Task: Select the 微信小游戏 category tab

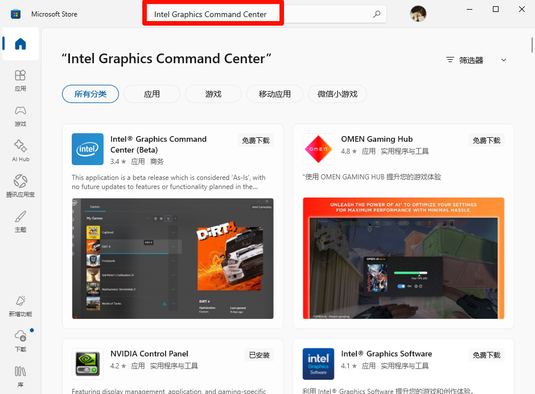Action: coord(338,94)
